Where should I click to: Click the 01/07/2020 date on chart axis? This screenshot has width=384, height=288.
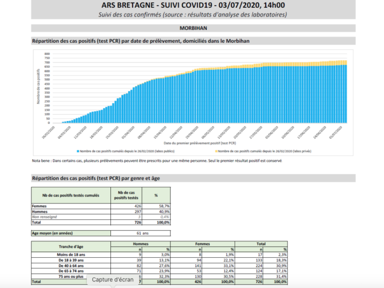[336, 132]
